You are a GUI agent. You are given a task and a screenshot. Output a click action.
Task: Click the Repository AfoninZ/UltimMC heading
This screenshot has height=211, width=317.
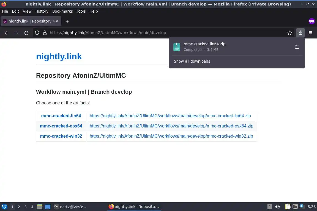81,76
